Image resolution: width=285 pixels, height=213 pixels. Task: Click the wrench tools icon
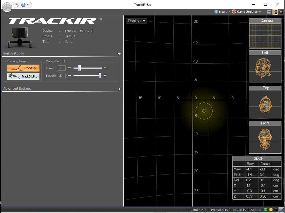tap(17, 5)
